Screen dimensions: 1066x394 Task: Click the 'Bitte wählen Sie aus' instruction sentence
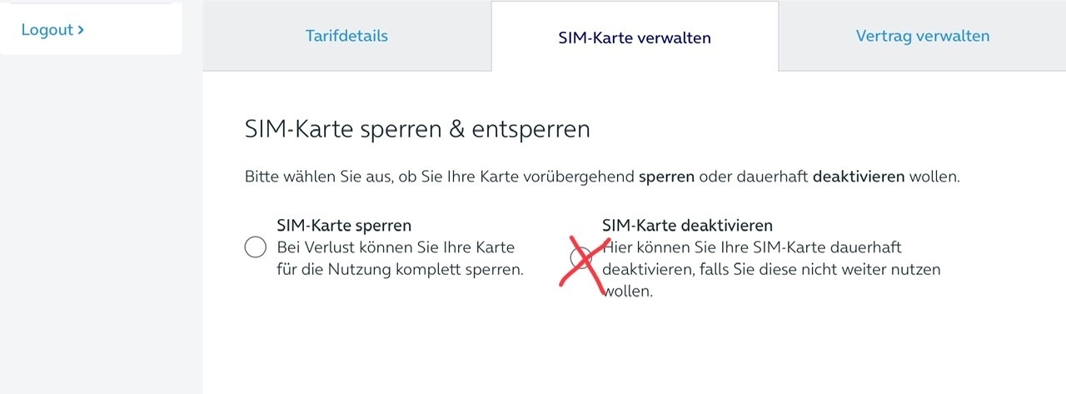click(602, 177)
